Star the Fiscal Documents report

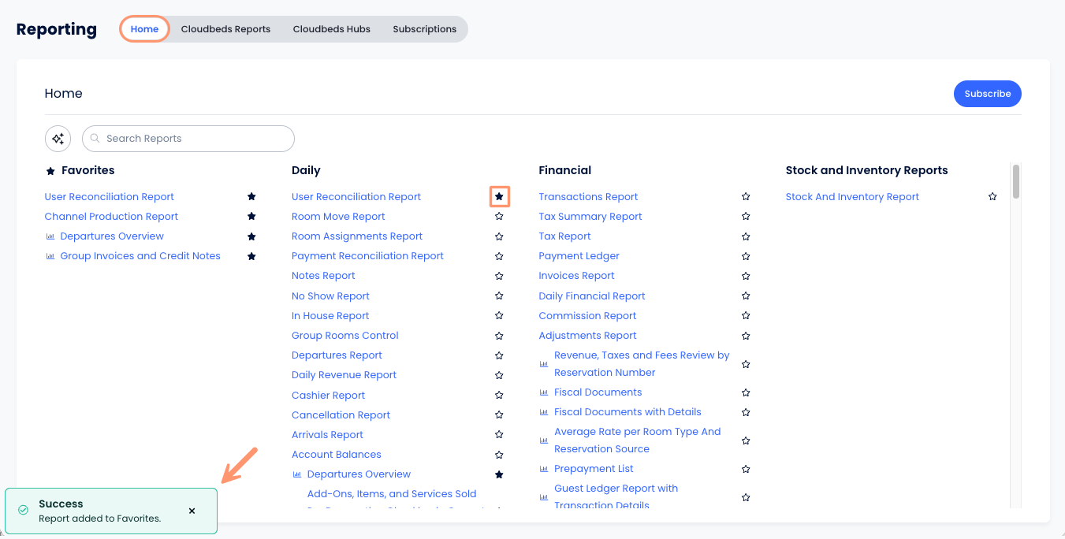tap(746, 392)
